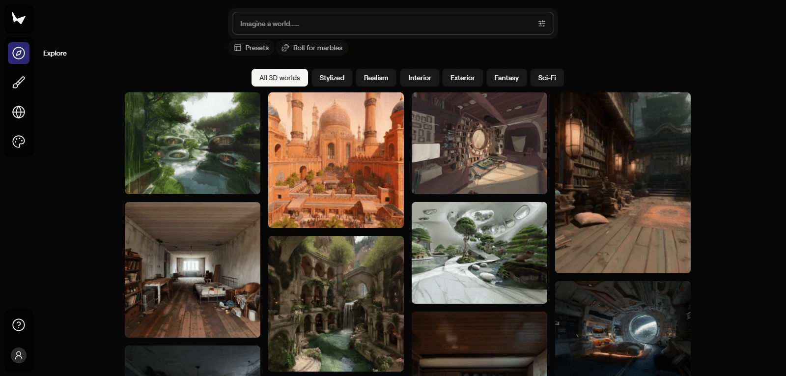
Task: Open the white marble bonsai garden world
Action: 479,253
